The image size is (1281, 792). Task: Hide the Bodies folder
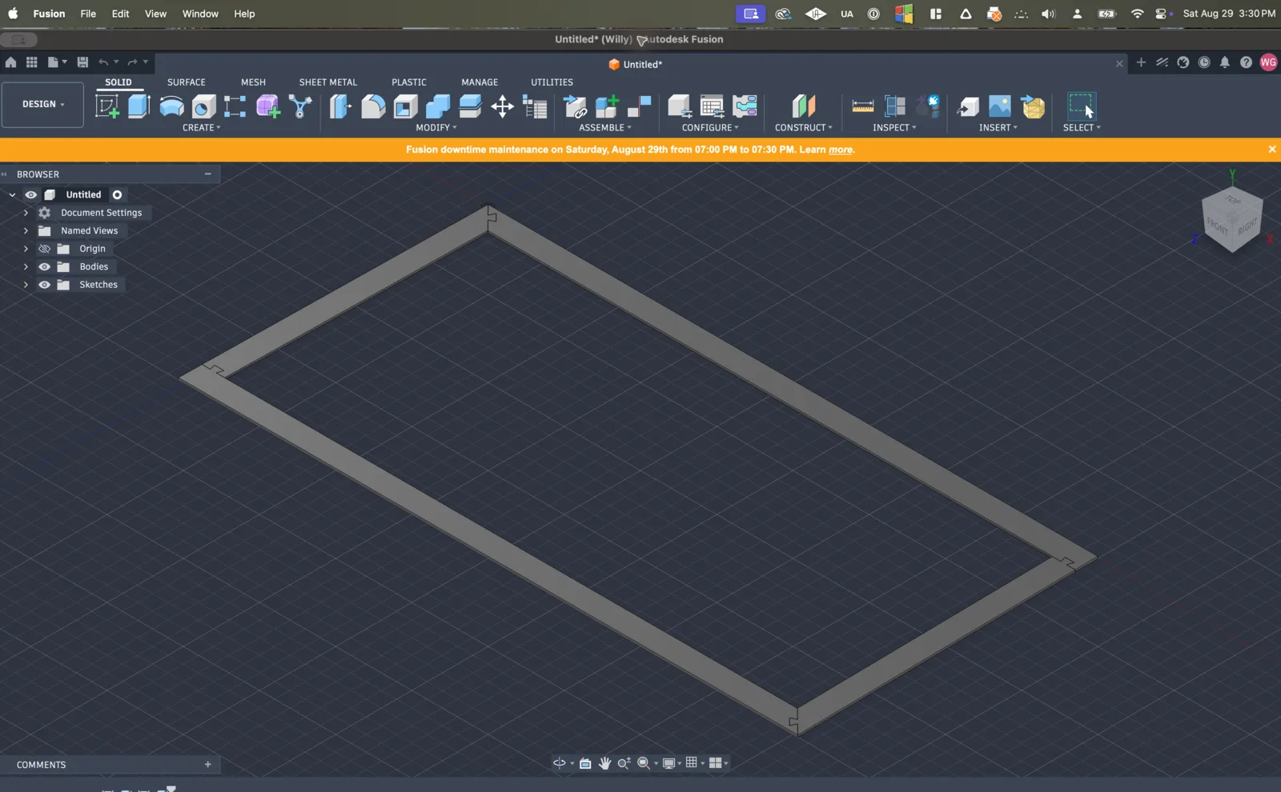tap(44, 266)
